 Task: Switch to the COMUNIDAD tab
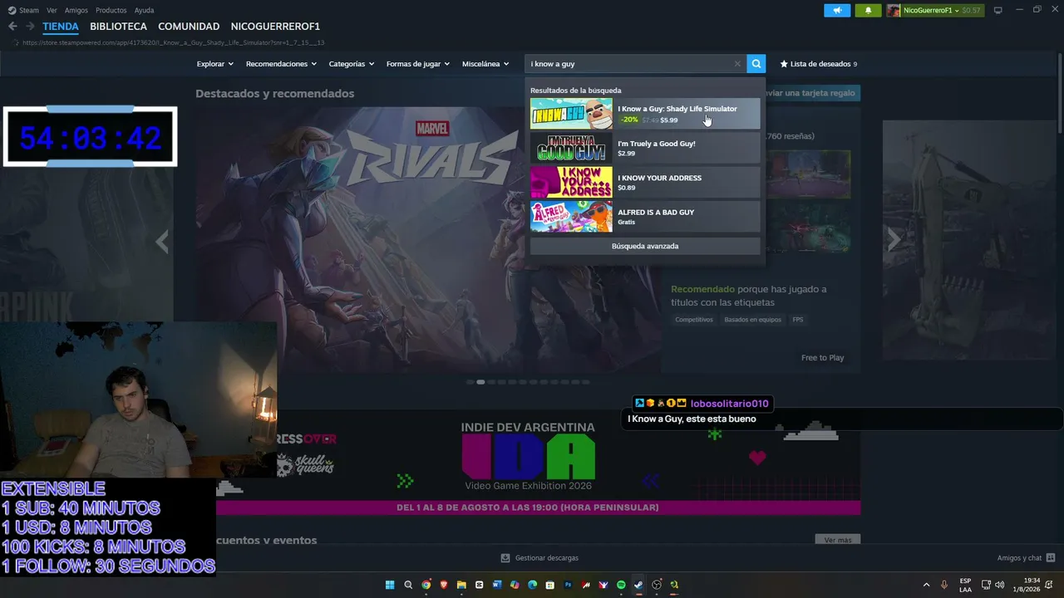pos(189,27)
